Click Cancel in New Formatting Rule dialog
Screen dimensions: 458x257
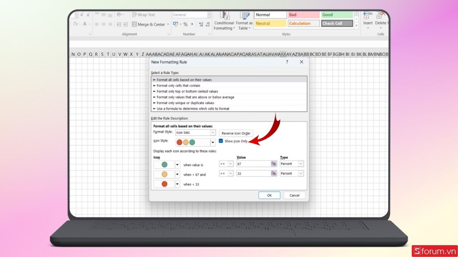[x=294, y=195]
